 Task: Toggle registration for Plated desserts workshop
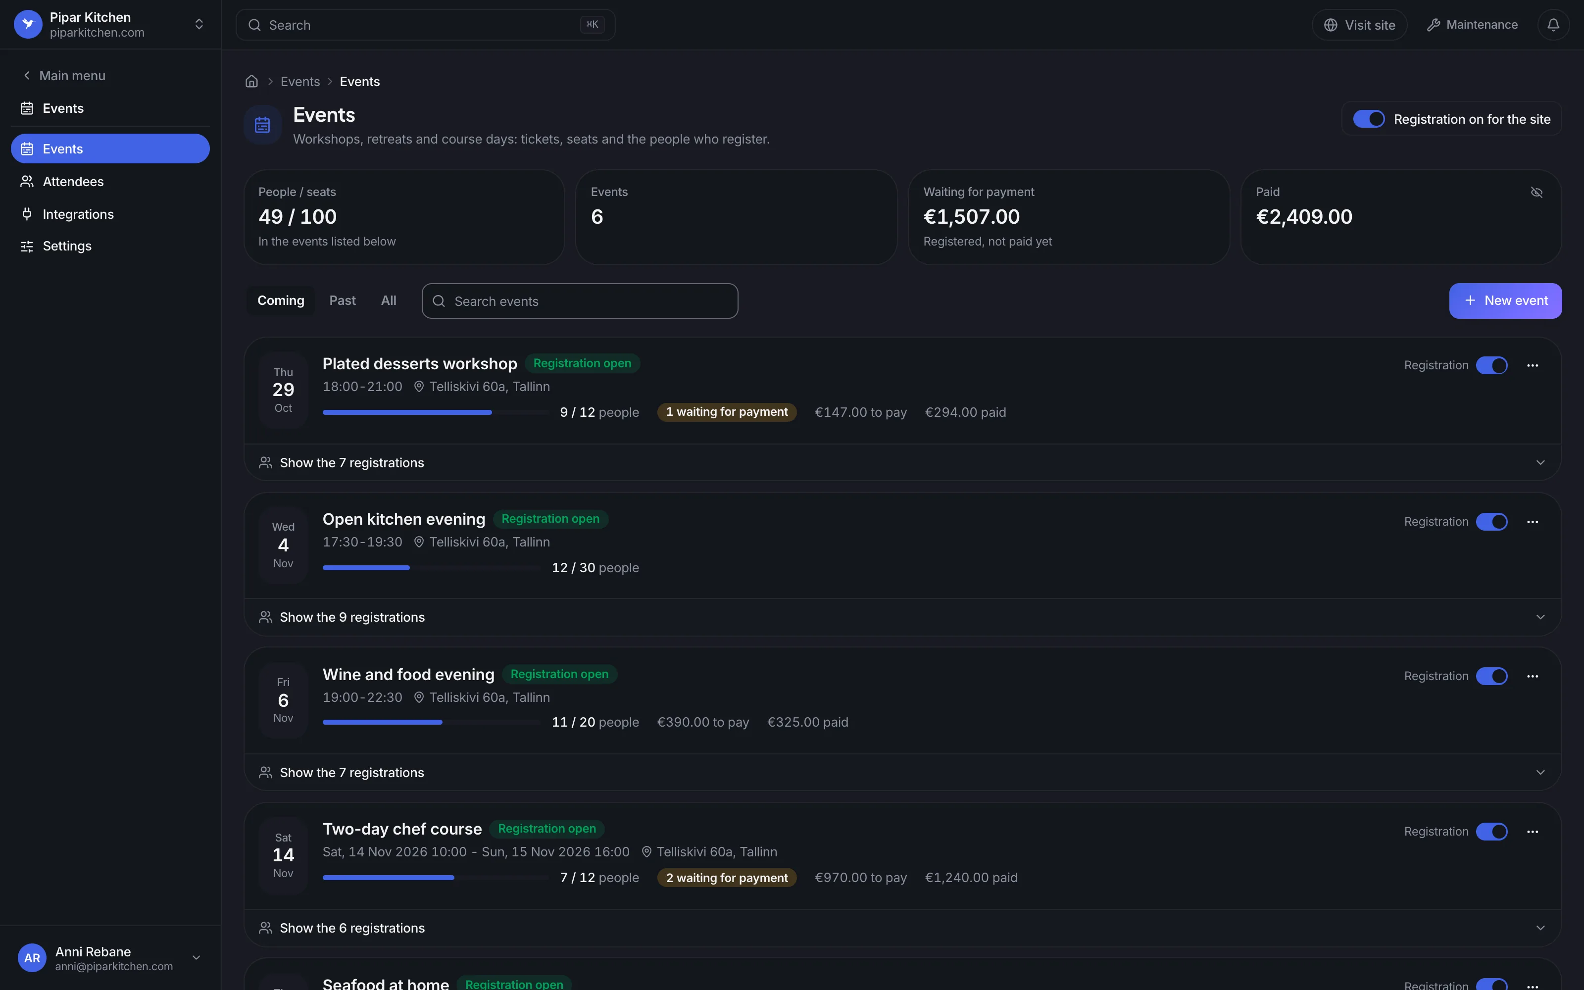point(1492,365)
